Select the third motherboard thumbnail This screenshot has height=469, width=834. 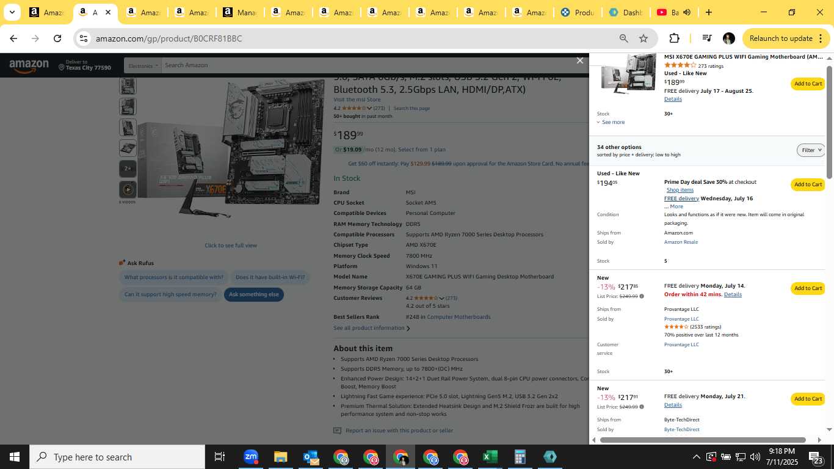pyautogui.click(x=128, y=128)
